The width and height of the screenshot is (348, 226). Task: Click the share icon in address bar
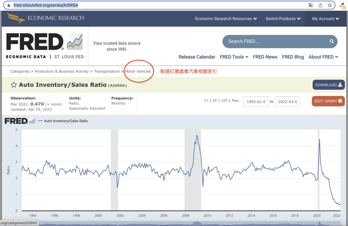coord(320,5)
